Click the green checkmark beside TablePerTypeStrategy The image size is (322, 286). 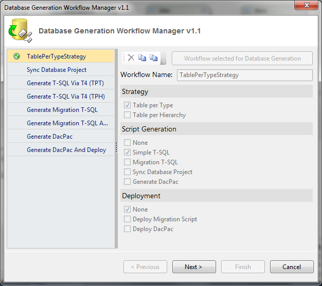(x=16, y=56)
